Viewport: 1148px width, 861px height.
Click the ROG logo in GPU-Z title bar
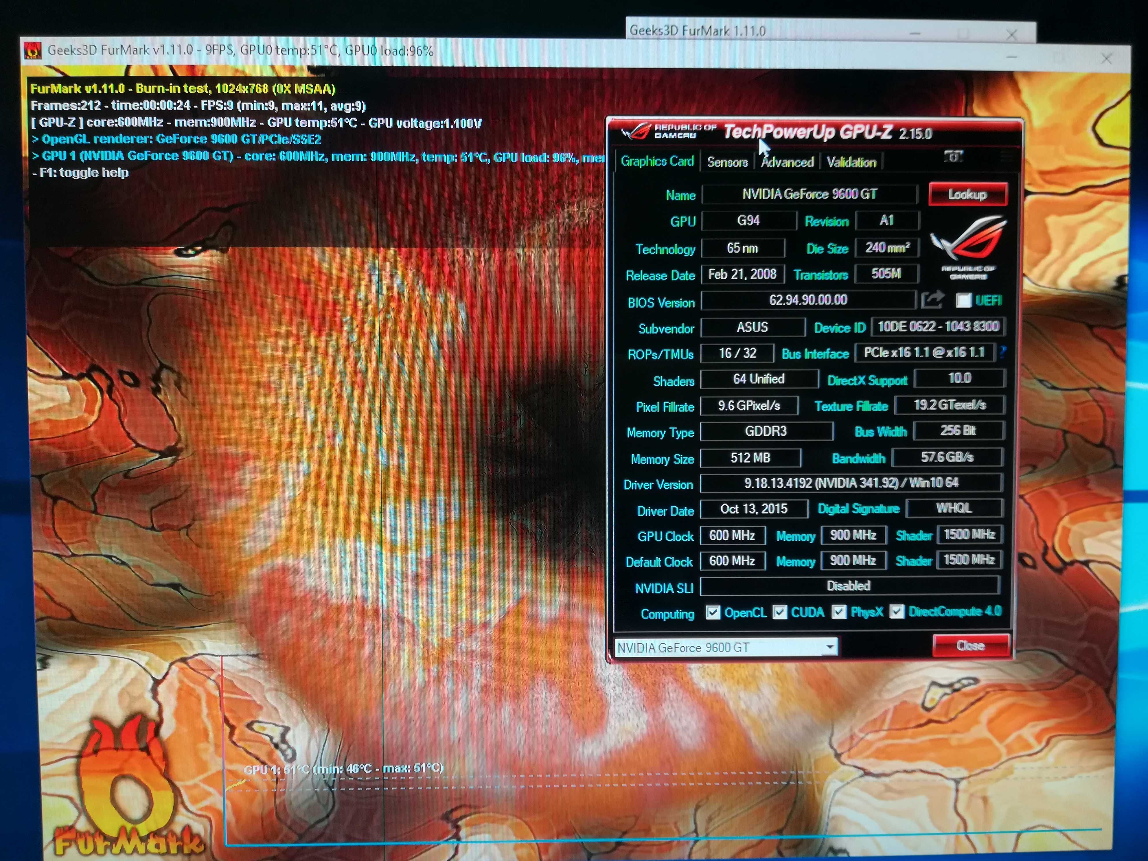pyautogui.click(x=636, y=132)
